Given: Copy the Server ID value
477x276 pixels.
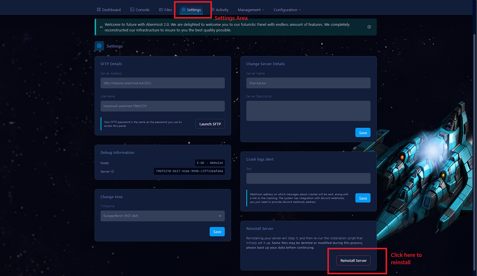Looking at the screenshot, I should [189, 171].
